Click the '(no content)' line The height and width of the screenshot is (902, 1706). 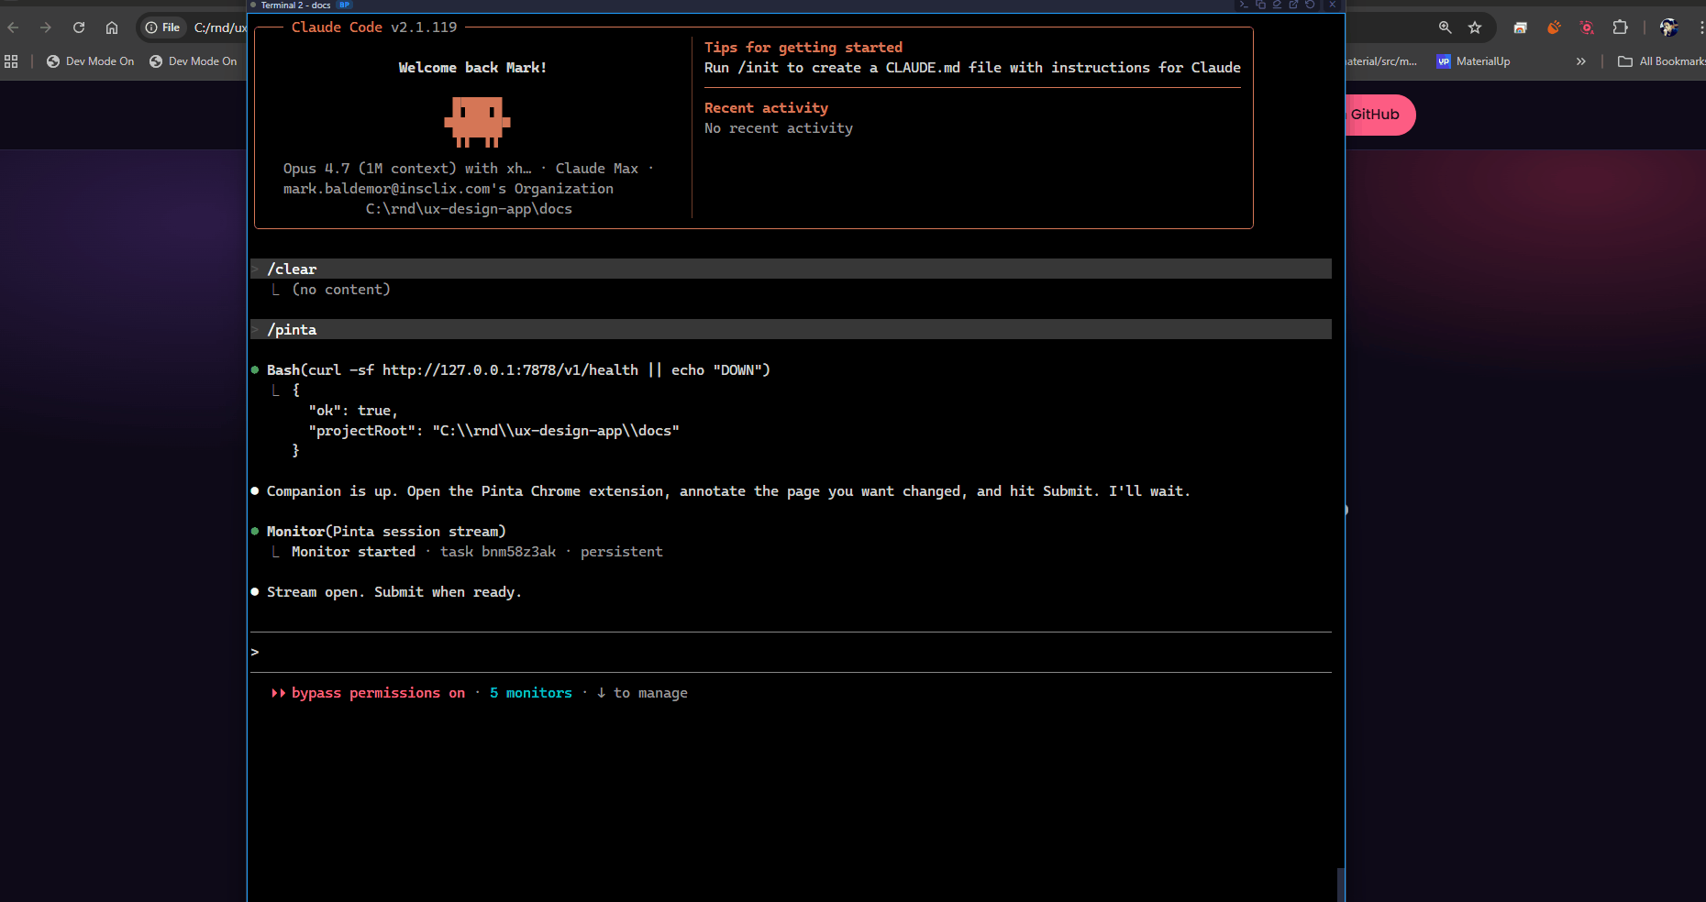(341, 289)
